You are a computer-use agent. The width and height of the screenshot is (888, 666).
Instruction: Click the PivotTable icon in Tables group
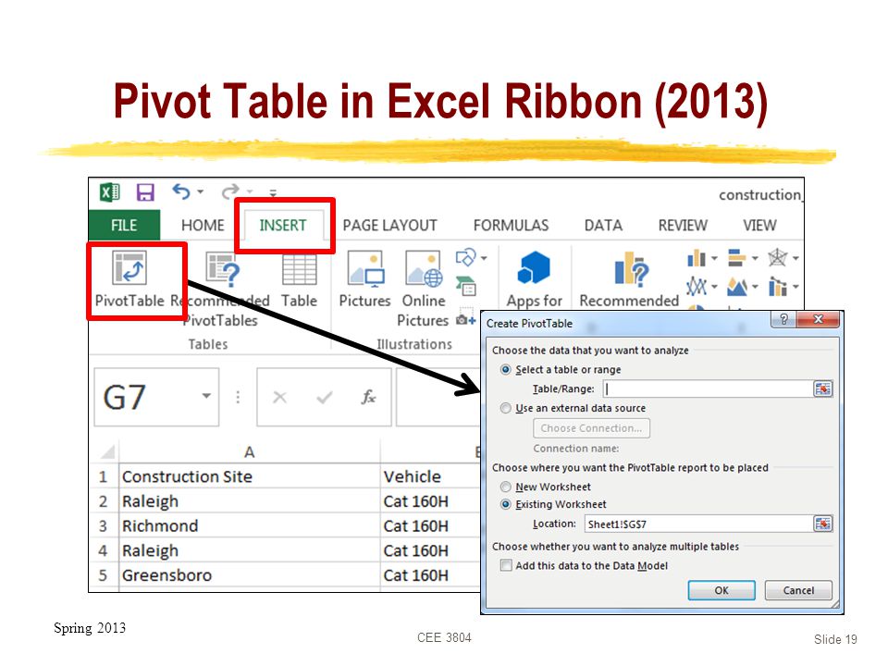coord(129,268)
